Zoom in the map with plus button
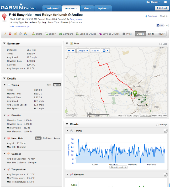 pyautogui.click(x=69, y=51)
